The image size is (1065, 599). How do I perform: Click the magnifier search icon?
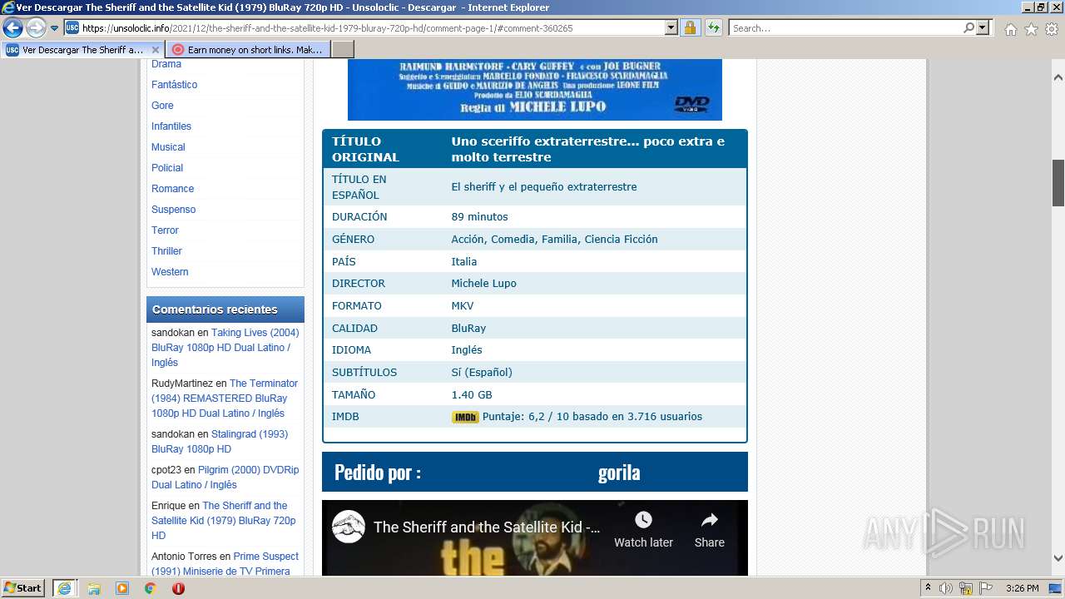(968, 28)
